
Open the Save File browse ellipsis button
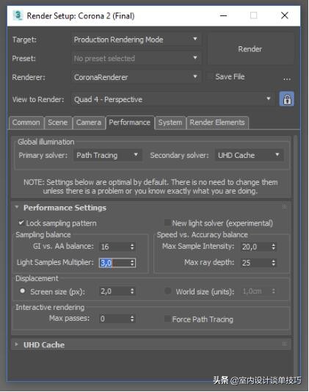pyautogui.click(x=287, y=79)
